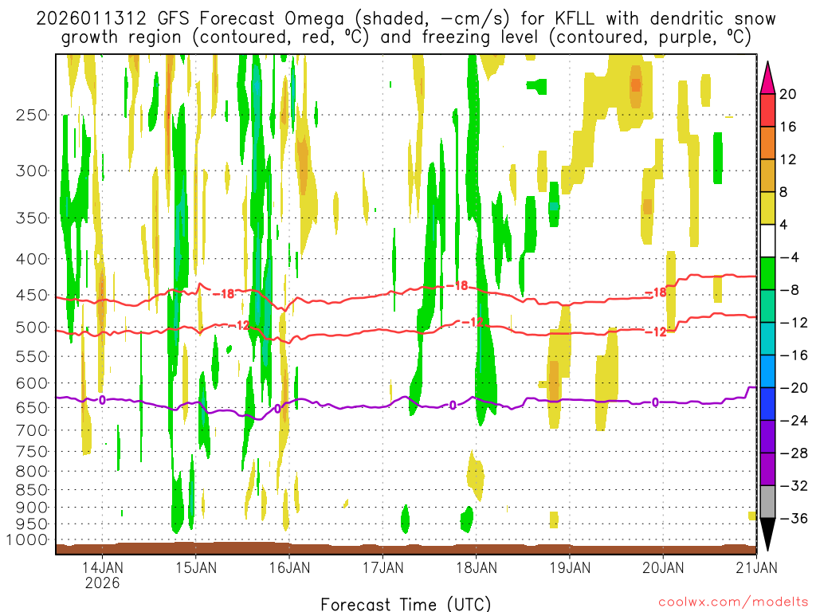
Task: Click the 16JAN time axis label
Action: coord(289,567)
